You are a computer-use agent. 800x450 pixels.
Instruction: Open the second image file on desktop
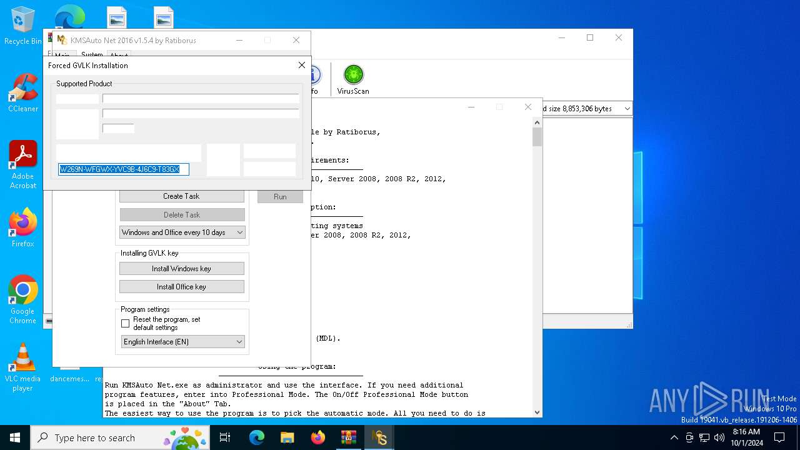[163, 17]
